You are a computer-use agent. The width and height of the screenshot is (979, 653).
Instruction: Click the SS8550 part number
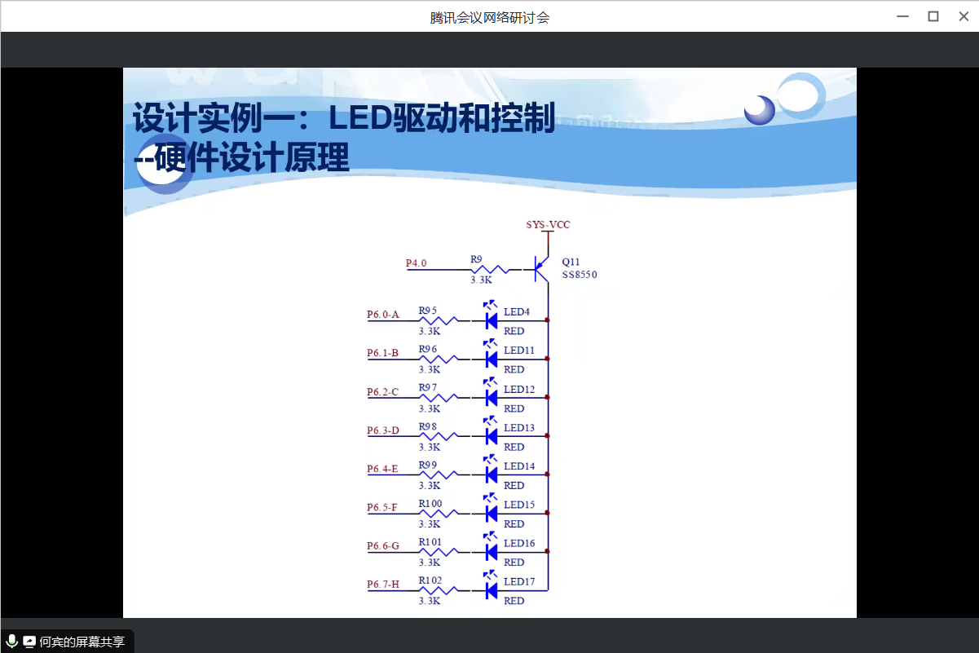(580, 276)
